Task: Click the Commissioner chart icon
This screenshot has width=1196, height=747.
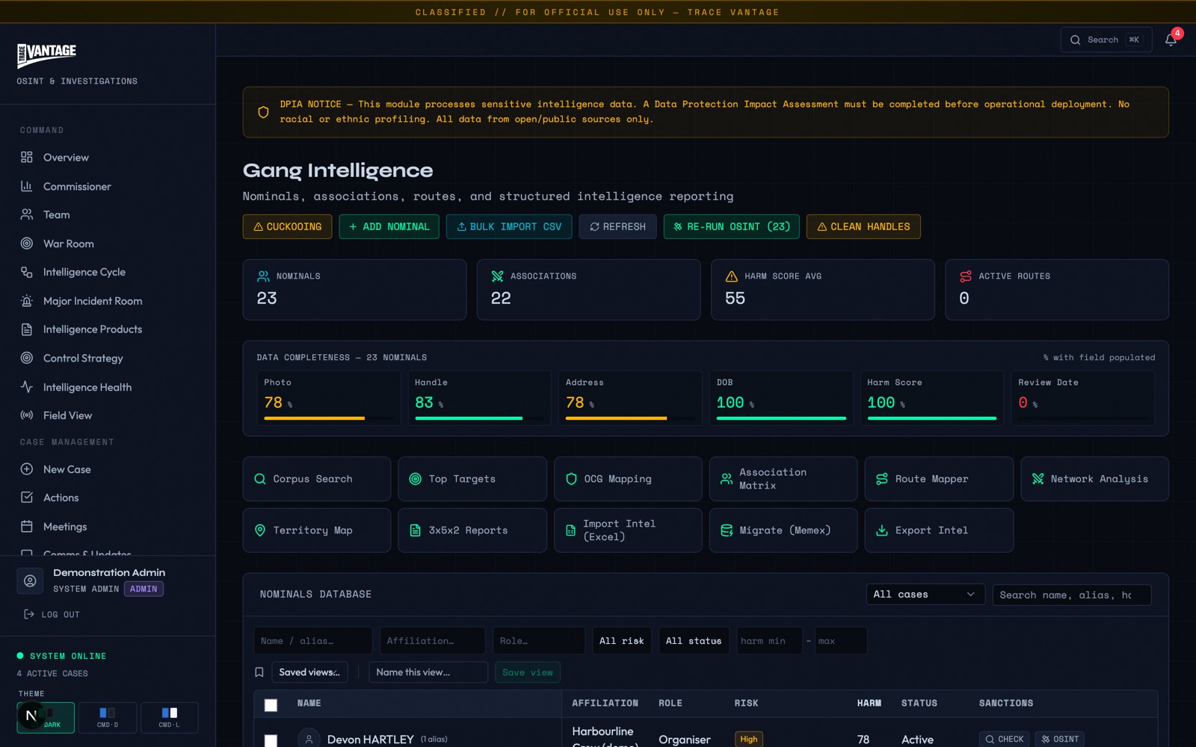Action: (27, 186)
